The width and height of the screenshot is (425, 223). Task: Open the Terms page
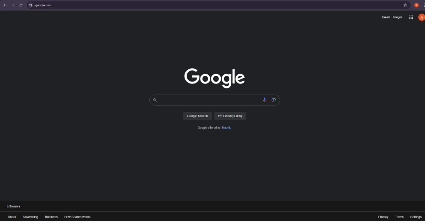click(x=399, y=217)
